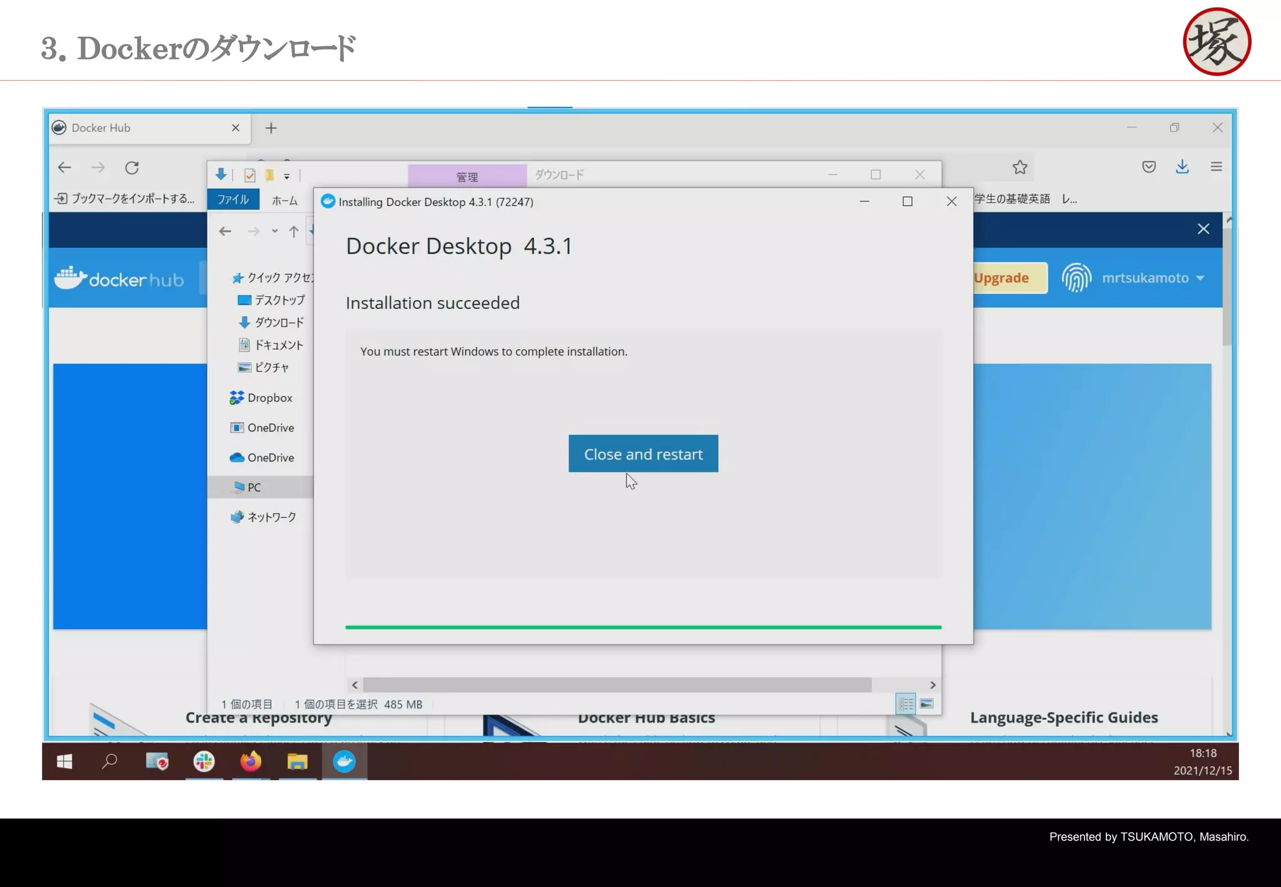Go forward in Firefox browser
The height and width of the screenshot is (887, 1281).
(98, 168)
